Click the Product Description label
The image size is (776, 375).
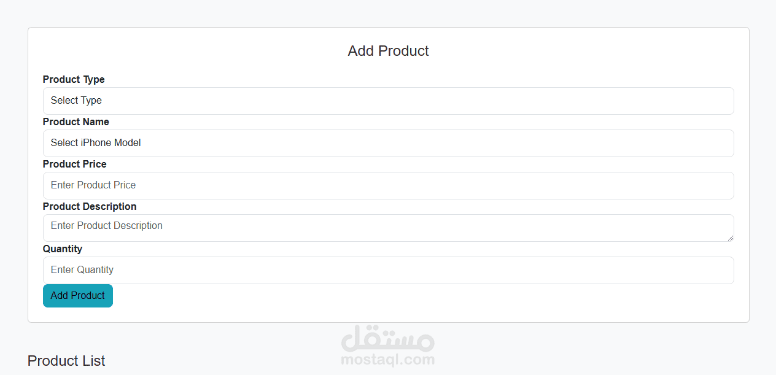(x=90, y=206)
